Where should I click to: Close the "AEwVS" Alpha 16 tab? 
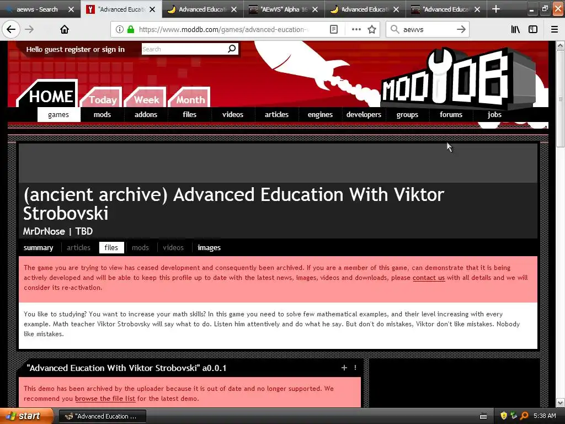tap(315, 9)
